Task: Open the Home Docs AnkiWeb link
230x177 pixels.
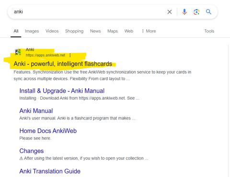Action: click(x=48, y=131)
